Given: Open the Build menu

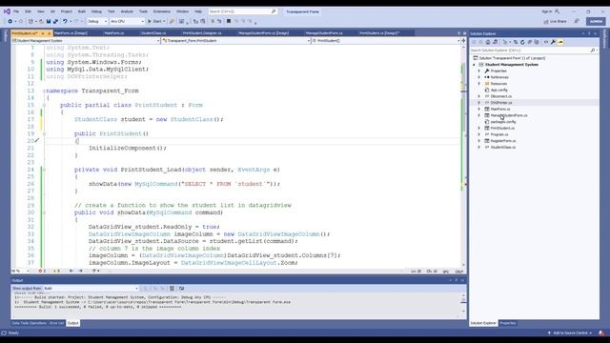Looking at the screenshot, I should [x=81, y=11].
